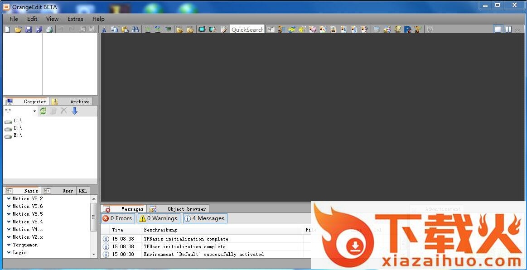Expand the Logic node
The width and height of the screenshot is (527, 270).
click(9, 253)
